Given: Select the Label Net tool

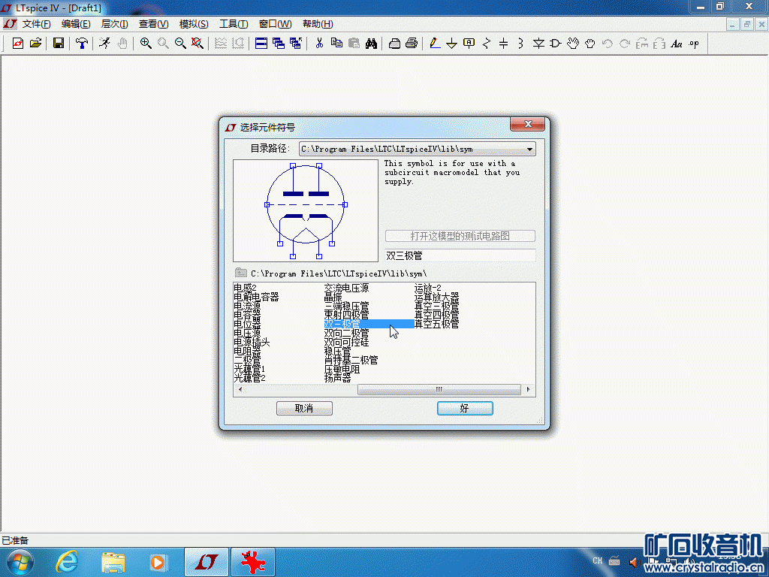Looking at the screenshot, I should pos(469,43).
